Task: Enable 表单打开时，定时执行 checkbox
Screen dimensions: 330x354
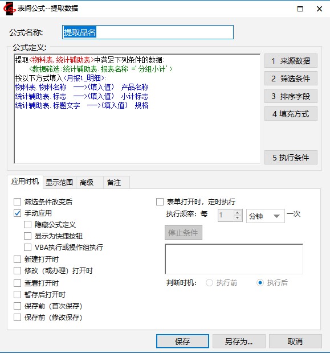Action: pos(160,201)
